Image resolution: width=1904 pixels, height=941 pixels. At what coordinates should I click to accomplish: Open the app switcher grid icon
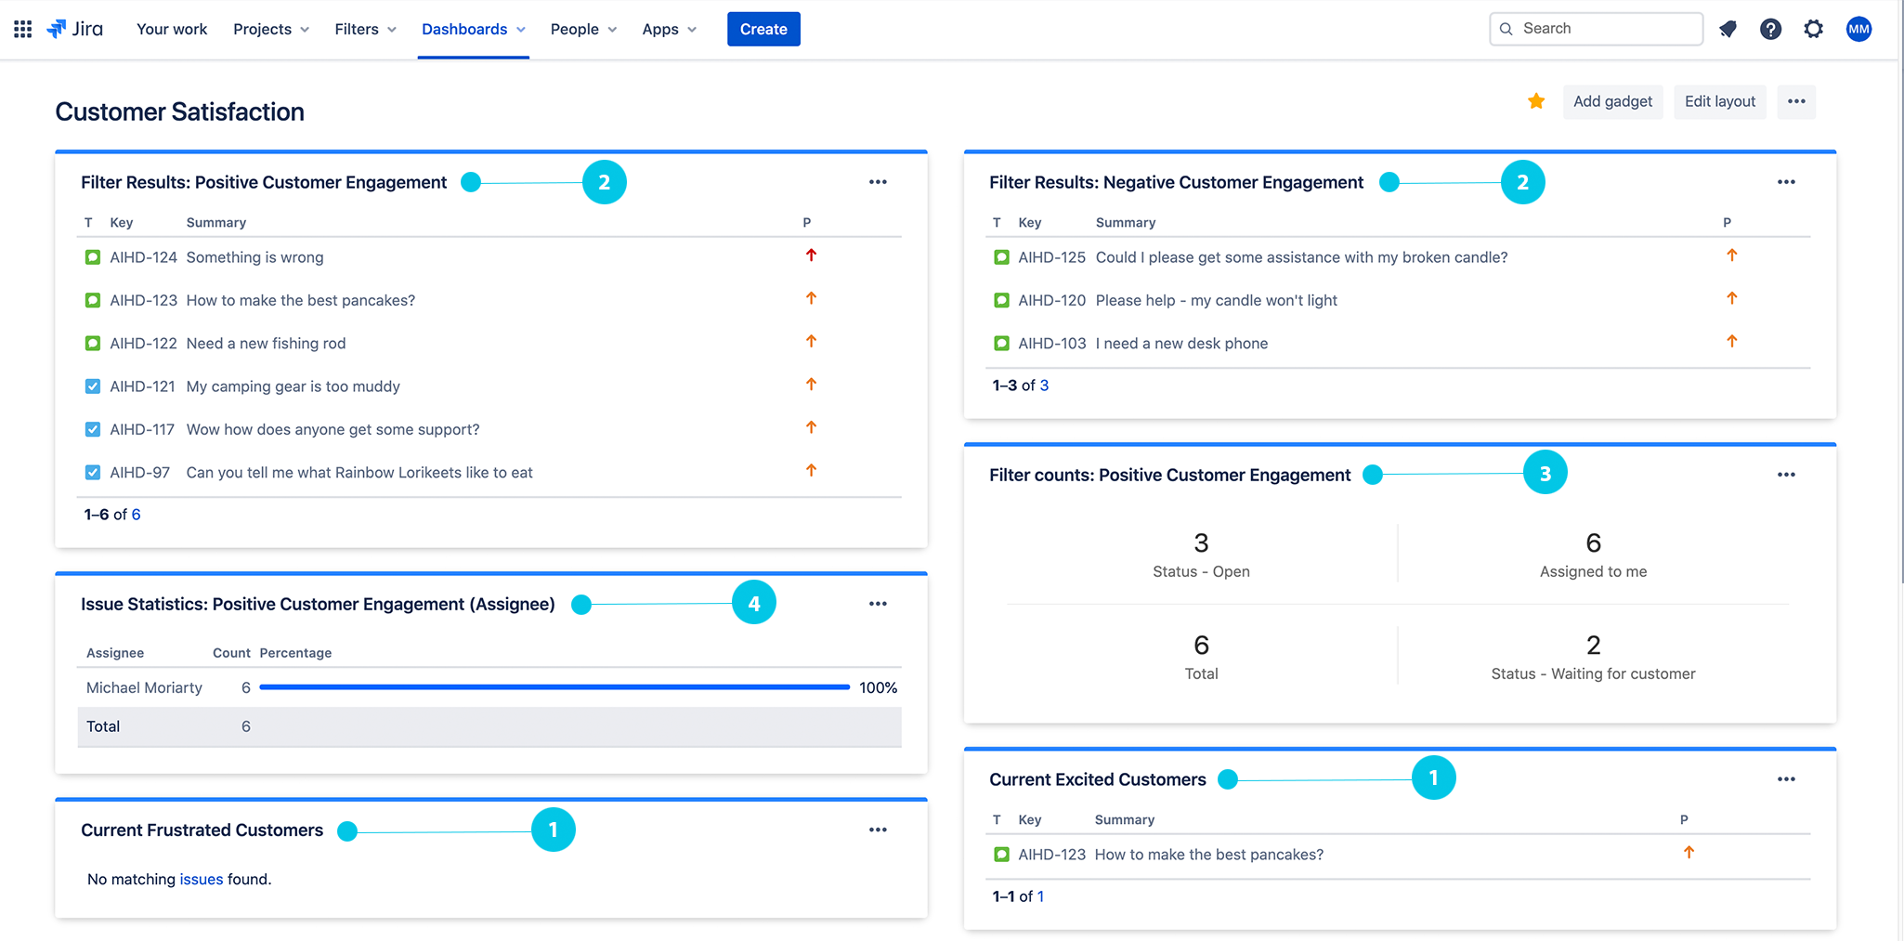click(21, 29)
